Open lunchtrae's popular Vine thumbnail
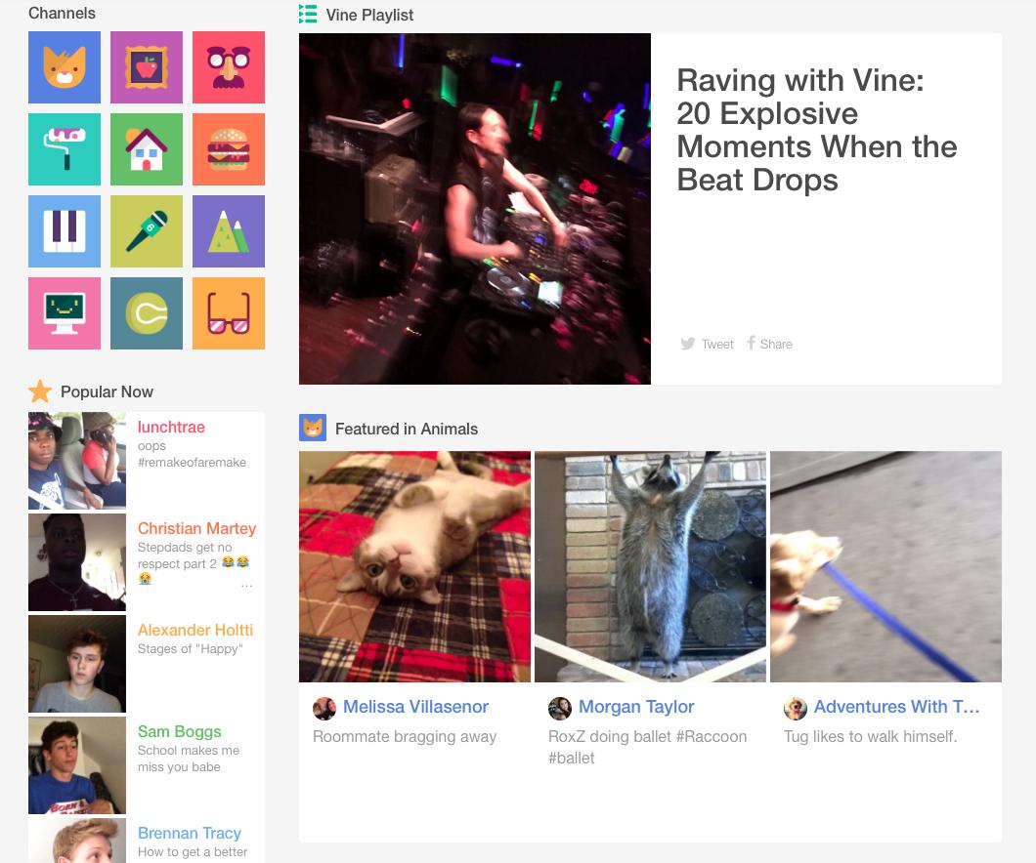 77,461
